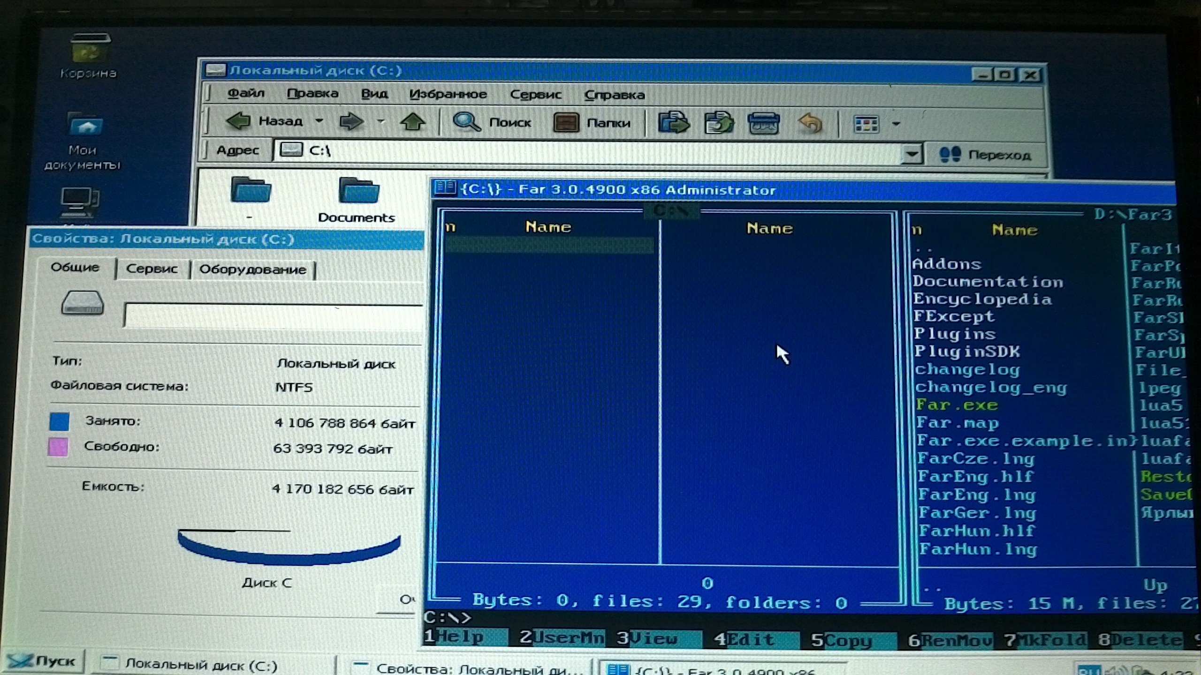Select Far.exe in Far panel
Image resolution: width=1201 pixels, height=675 pixels.
coord(957,405)
